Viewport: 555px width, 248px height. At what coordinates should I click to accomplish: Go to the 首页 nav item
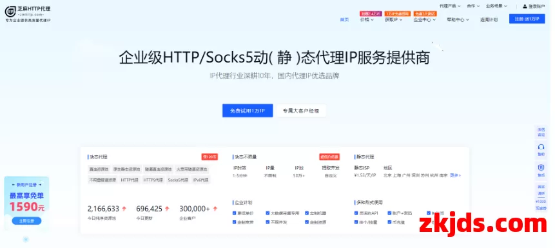click(344, 20)
